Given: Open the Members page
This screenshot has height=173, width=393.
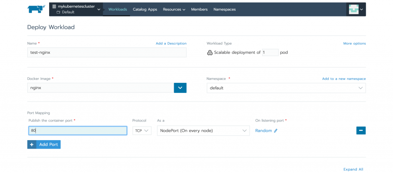Looking at the screenshot, I should pos(199,10).
